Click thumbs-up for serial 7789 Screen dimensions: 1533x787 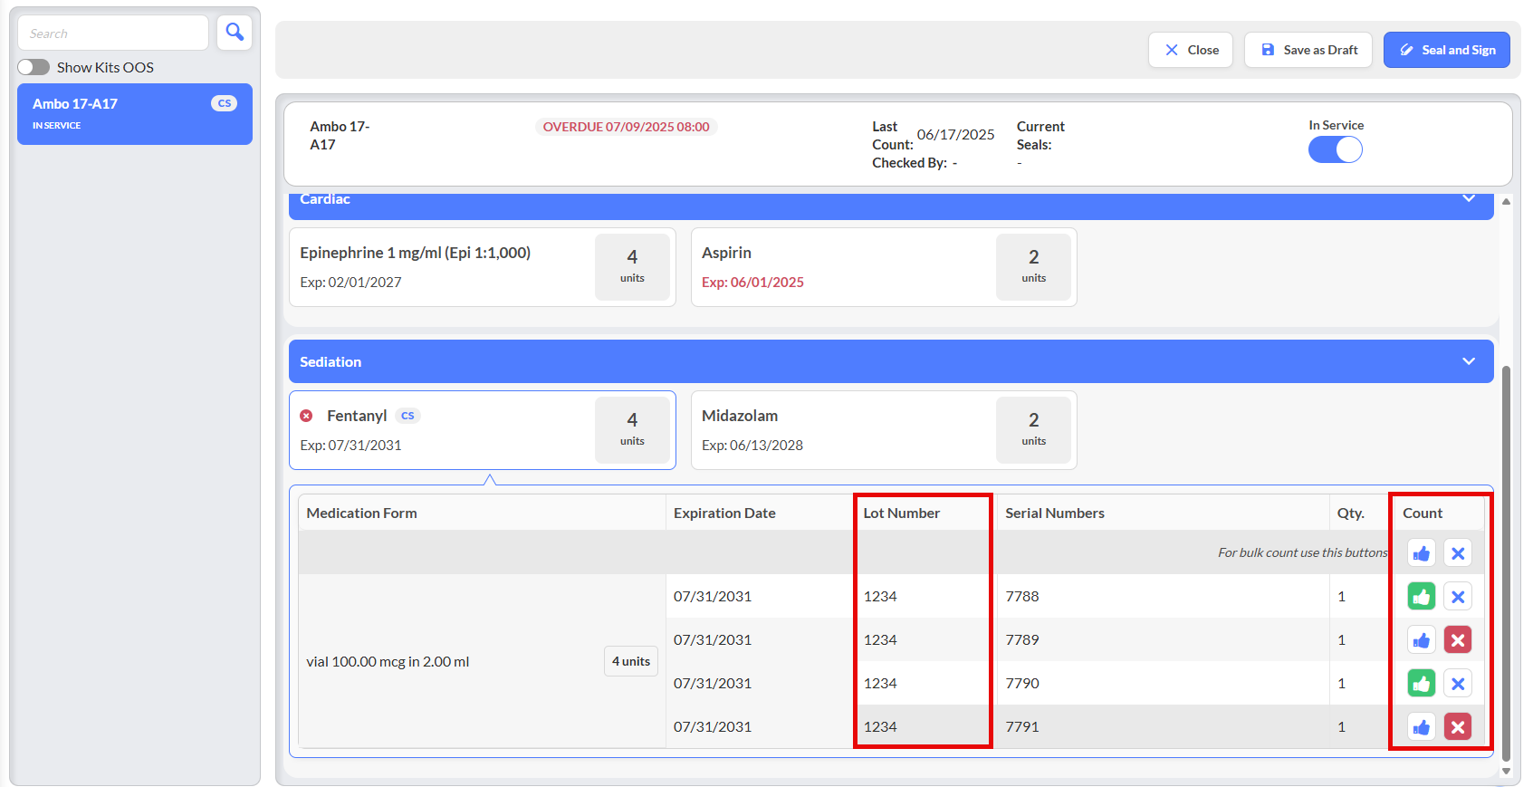[x=1422, y=640]
